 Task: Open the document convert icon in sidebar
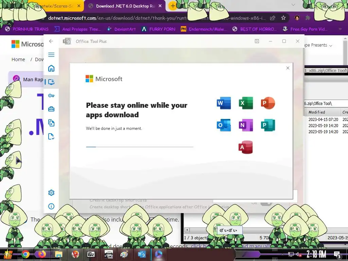click(51, 123)
